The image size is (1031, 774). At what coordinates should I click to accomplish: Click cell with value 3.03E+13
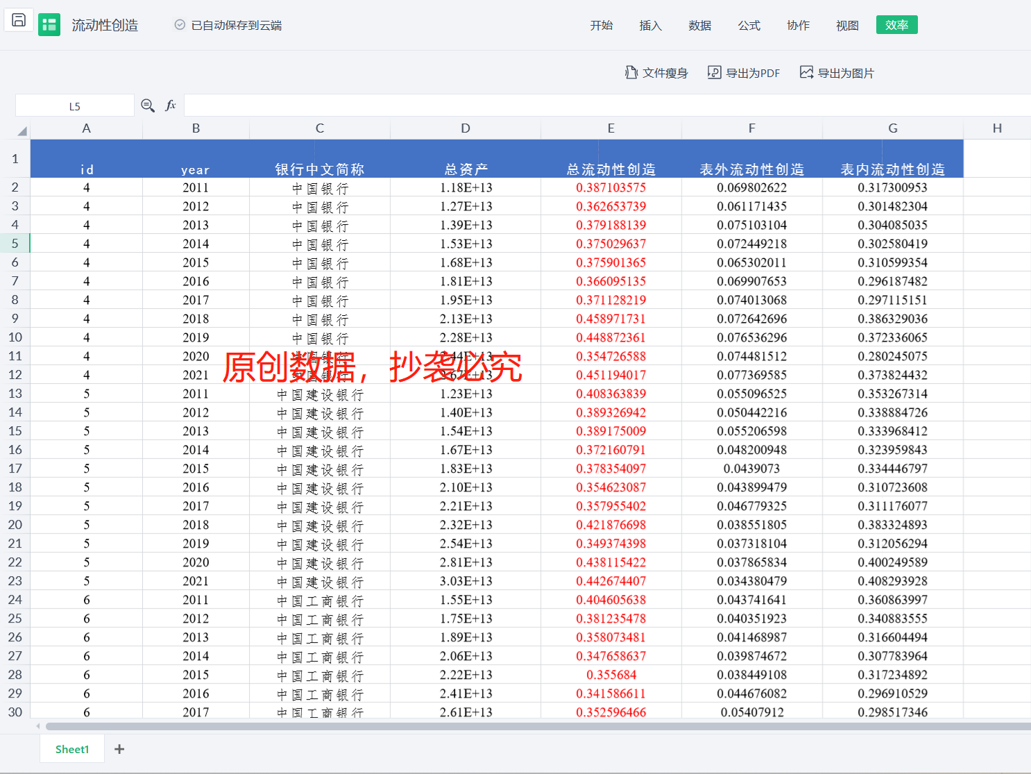click(466, 581)
